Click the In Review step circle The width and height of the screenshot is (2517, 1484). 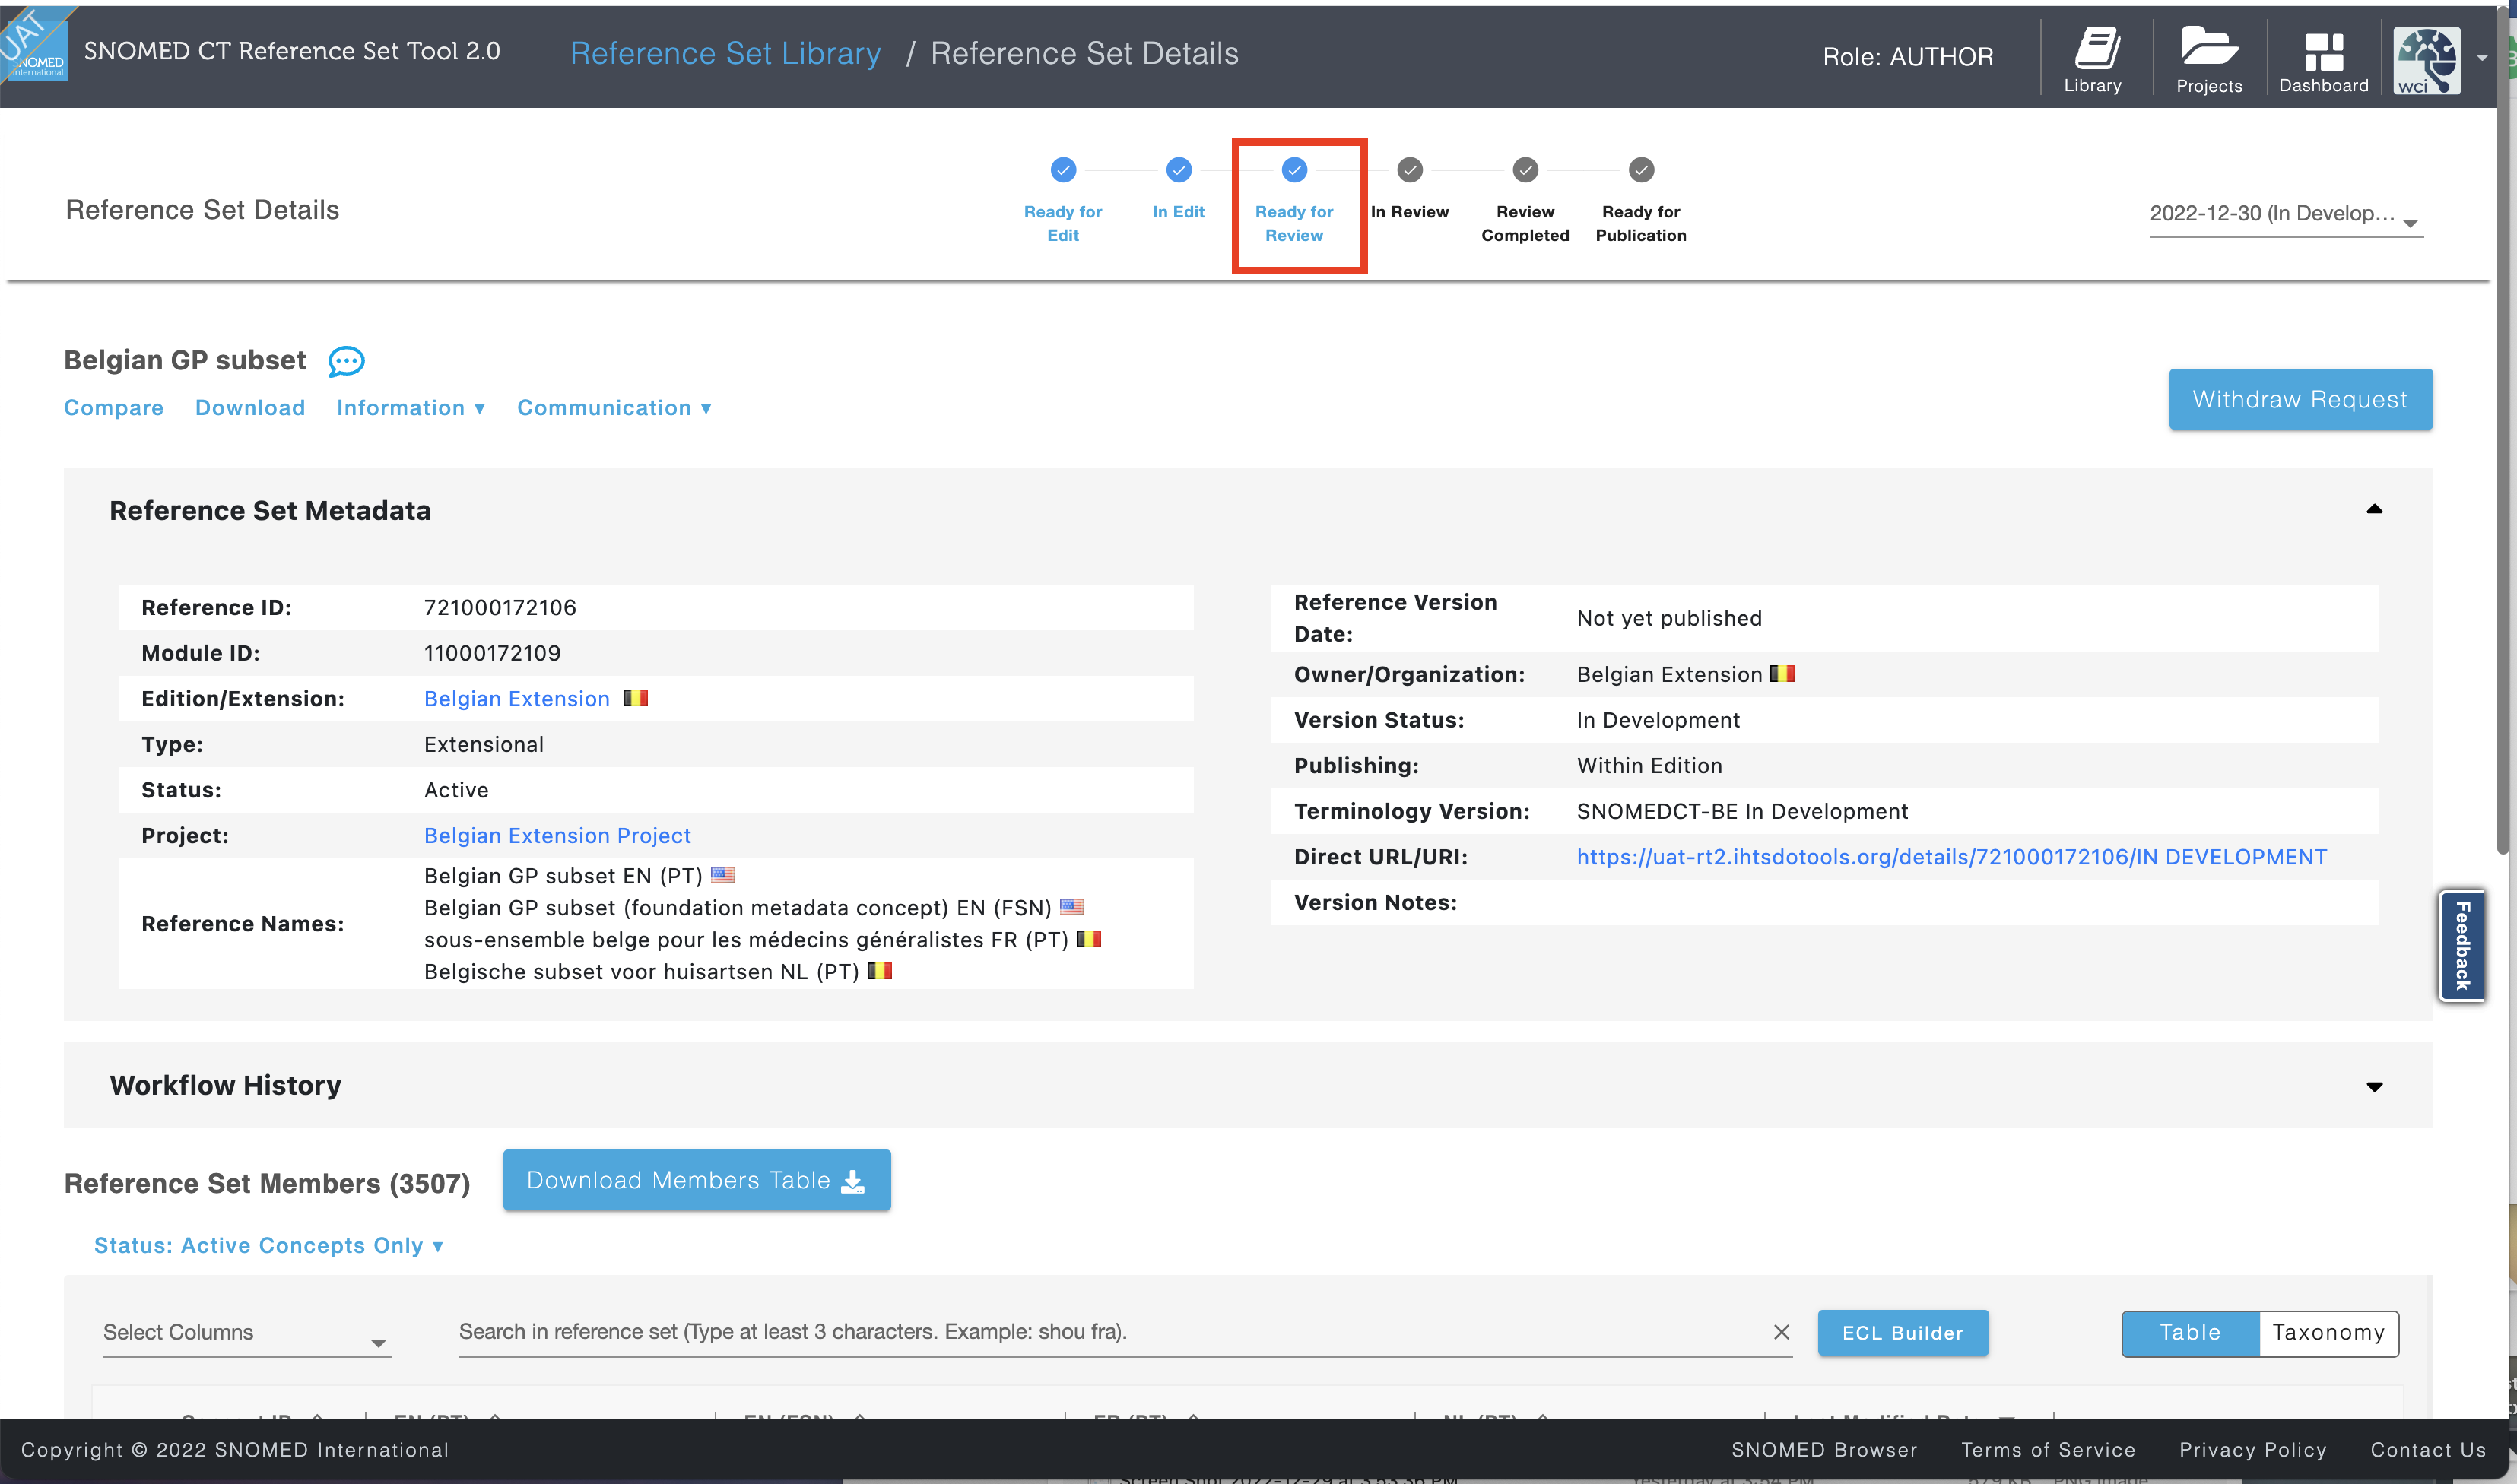click(1410, 170)
